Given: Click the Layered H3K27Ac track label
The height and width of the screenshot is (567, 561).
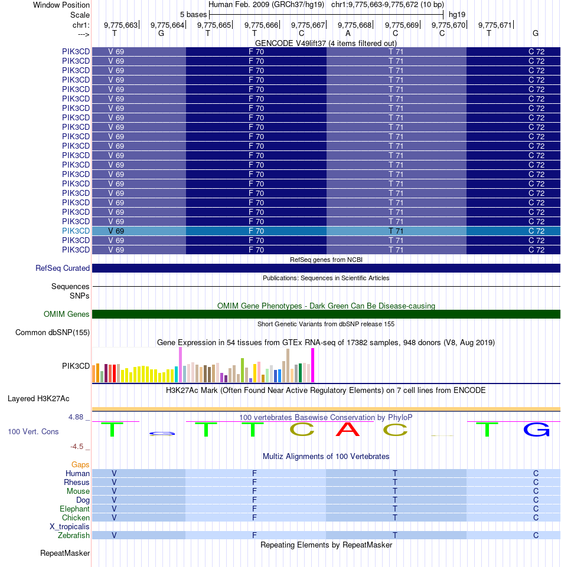Looking at the screenshot, I should 38,398.
